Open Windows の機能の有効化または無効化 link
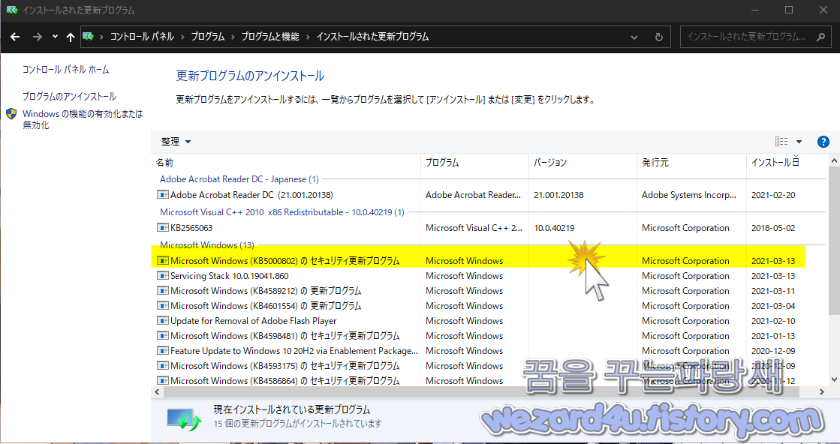 click(x=83, y=119)
